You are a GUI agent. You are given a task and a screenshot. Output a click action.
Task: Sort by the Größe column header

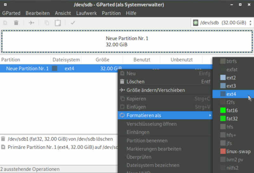pos(102,60)
